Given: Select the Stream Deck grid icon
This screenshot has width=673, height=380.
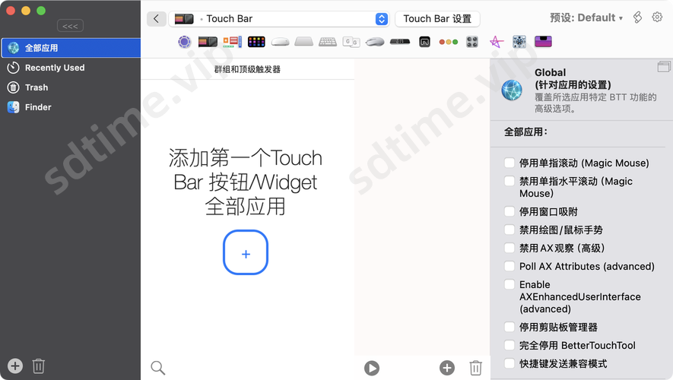Looking at the screenshot, I should (x=256, y=41).
